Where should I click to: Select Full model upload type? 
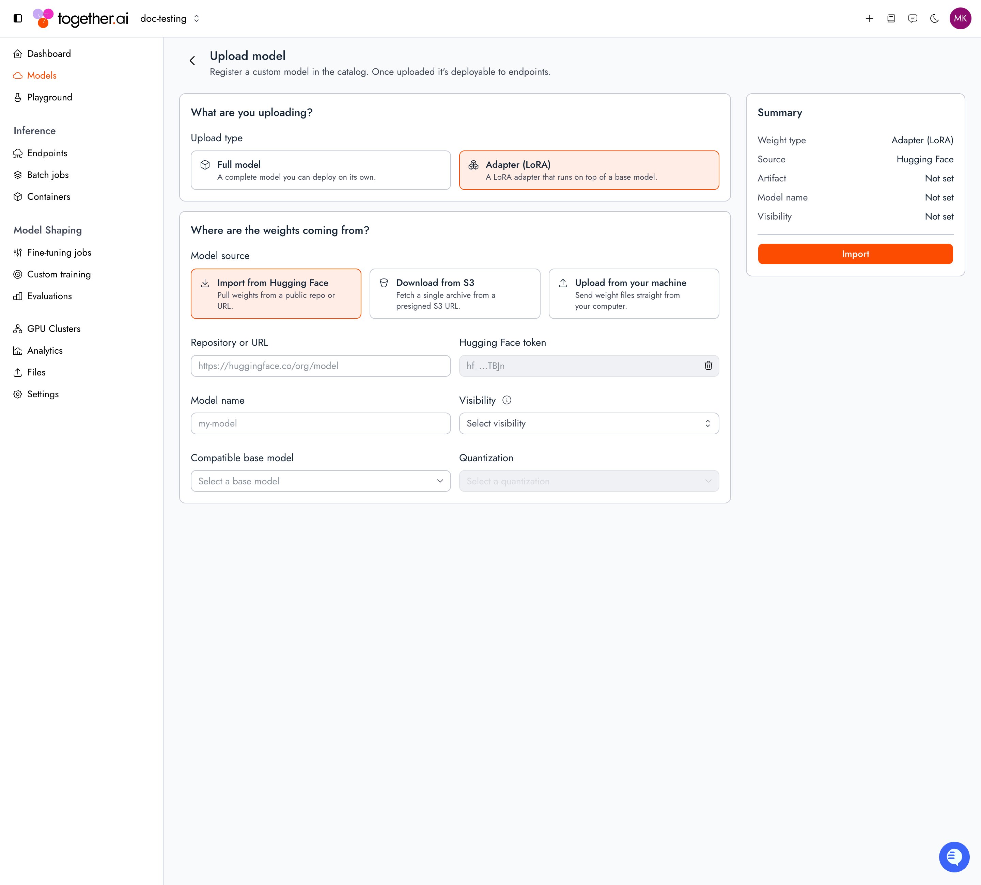(321, 170)
